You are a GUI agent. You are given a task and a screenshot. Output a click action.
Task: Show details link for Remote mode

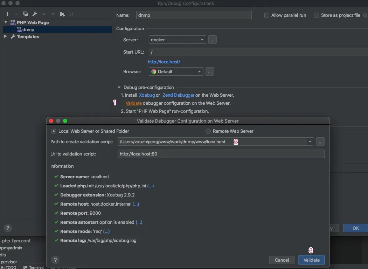[x=106, y=231]
